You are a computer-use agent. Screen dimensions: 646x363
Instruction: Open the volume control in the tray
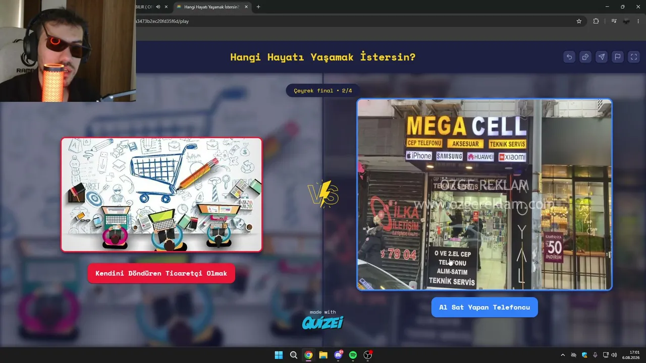pyautogui.click(x=614, y=355)
